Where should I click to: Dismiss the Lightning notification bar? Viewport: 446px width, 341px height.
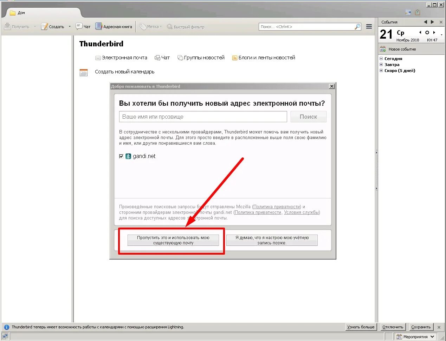(439, 327)
